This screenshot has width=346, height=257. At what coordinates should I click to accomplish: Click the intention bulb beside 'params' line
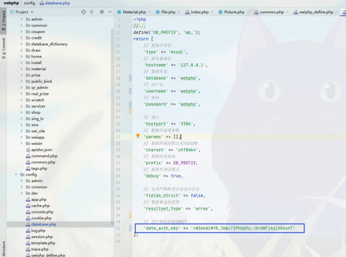pyautogui.click(x=138, y=135)
